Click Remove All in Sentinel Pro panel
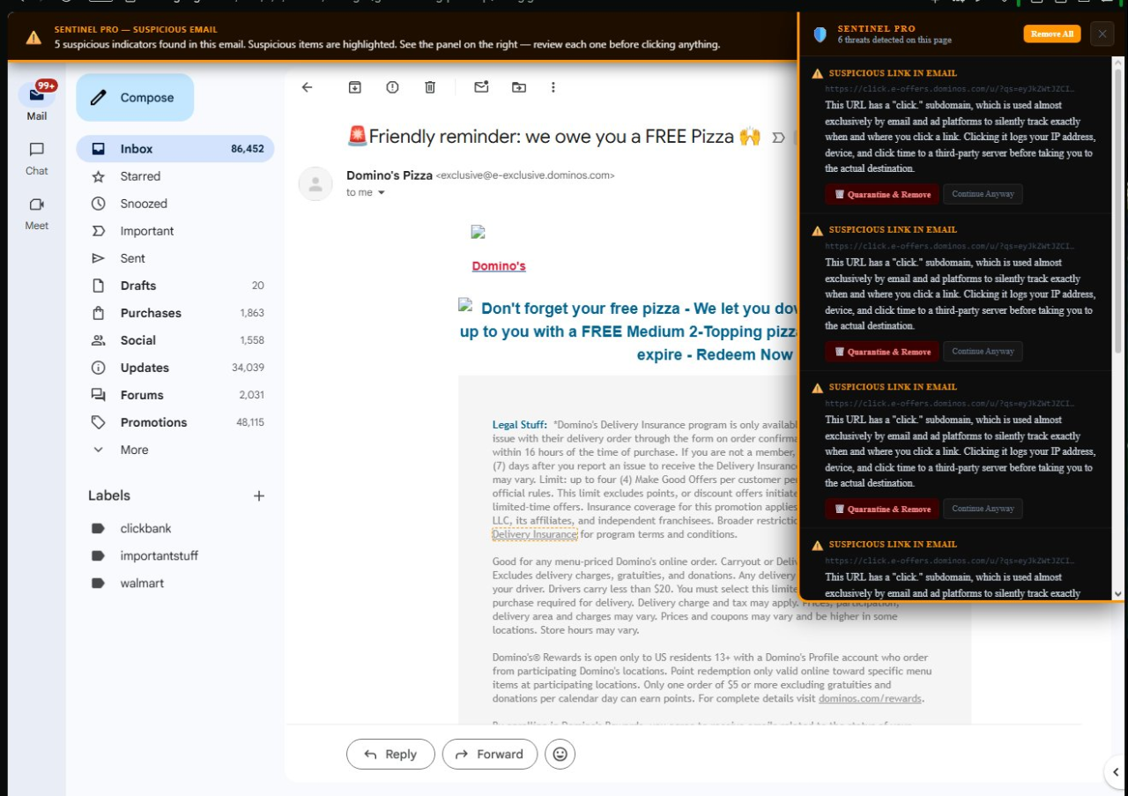This screenshot has height=796, width=1128. pyautogui.click(x=1052, y=34)
